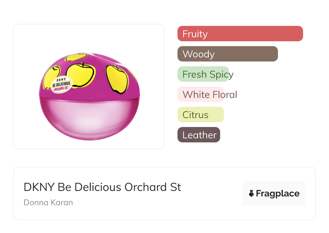
Task: Click the red Fruity accord bar
Action: (x=240, y=34)
